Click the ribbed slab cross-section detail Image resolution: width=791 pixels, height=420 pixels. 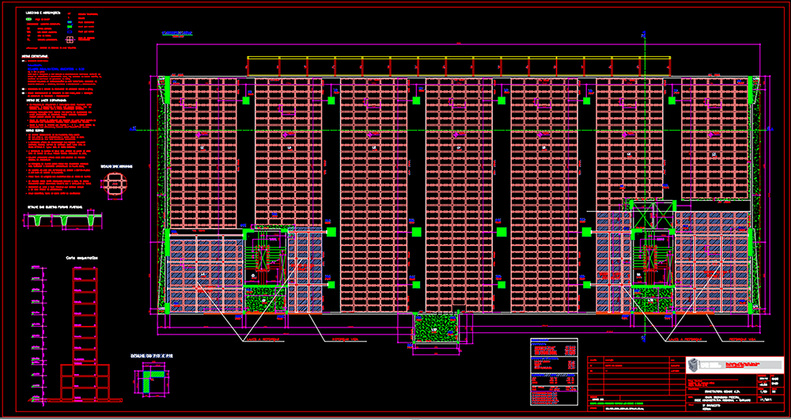pos(62,220)
